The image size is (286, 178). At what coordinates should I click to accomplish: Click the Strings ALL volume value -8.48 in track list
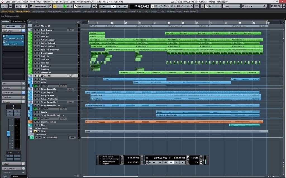(70, 76)
